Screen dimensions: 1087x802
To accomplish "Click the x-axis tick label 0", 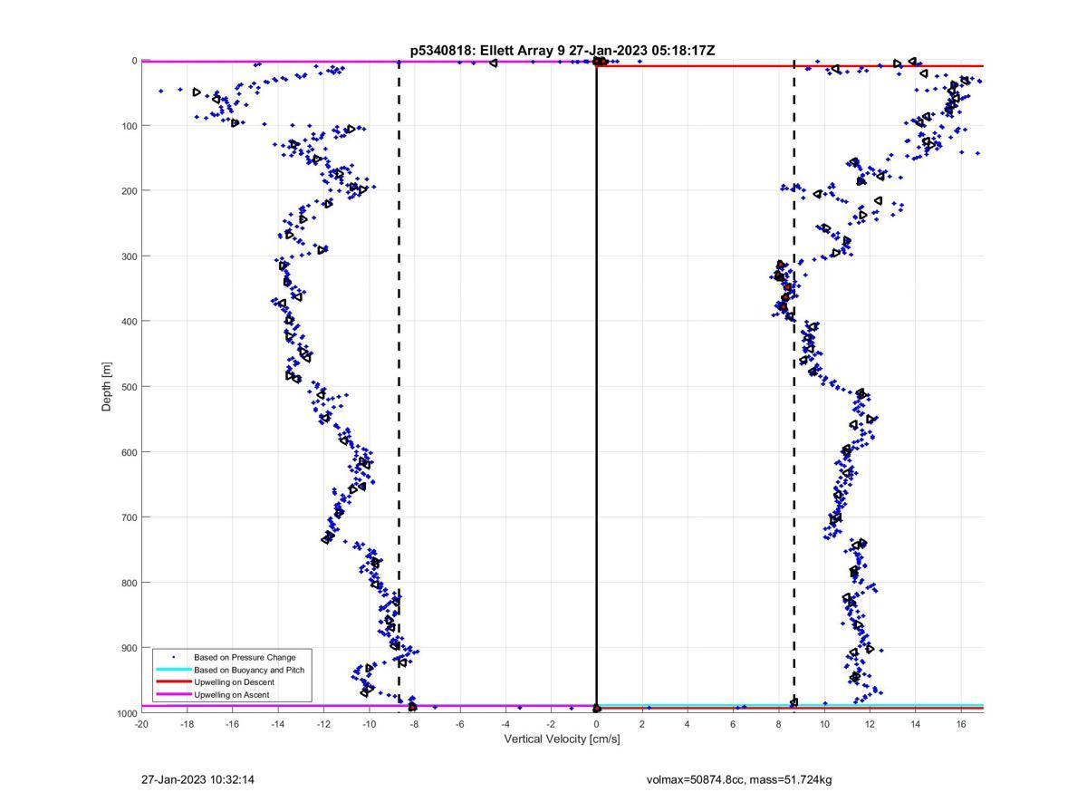I will 596,723.
